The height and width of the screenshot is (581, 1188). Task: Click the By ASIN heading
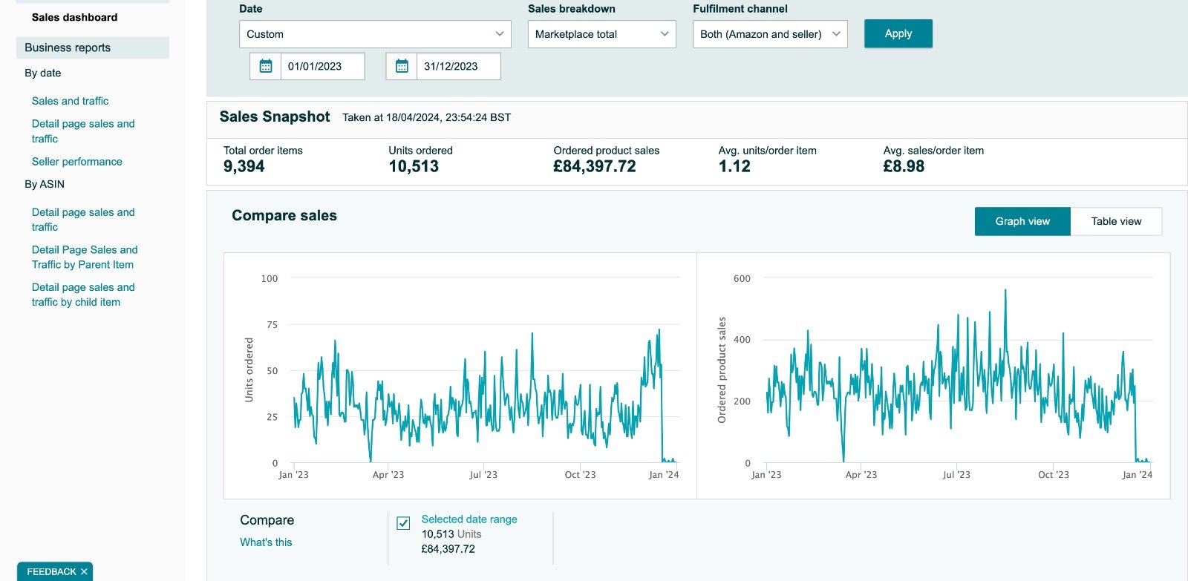coord(45,184)
